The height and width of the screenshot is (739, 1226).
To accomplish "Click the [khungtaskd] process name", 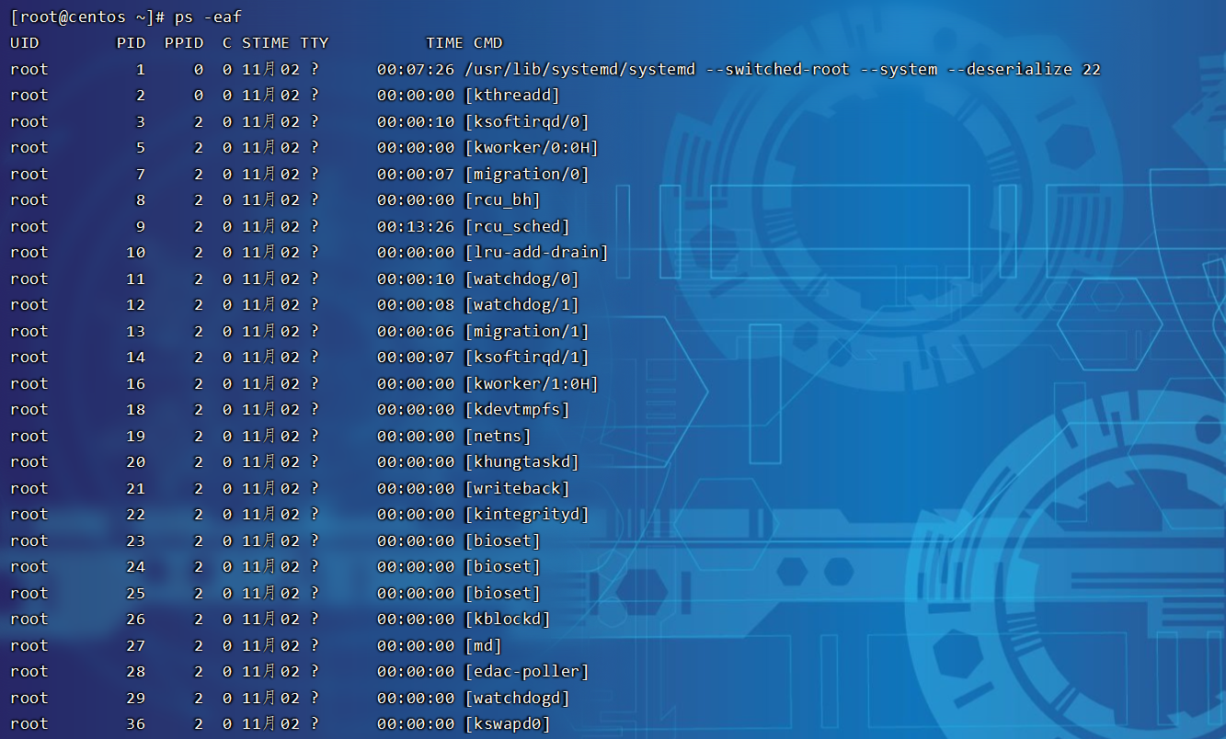I will [x=522, y=461].
